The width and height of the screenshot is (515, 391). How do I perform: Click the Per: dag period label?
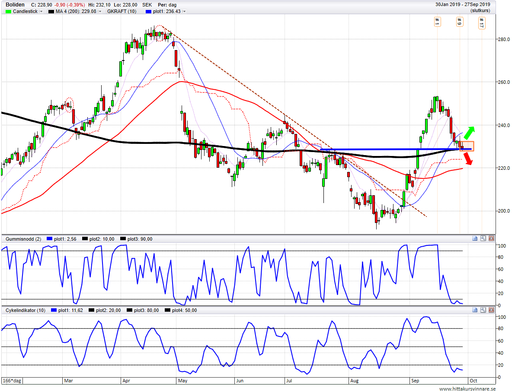pos(167,5)
